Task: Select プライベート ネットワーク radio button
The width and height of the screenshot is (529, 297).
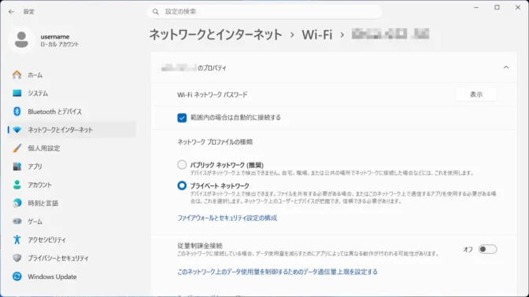Action: [182, 185]
